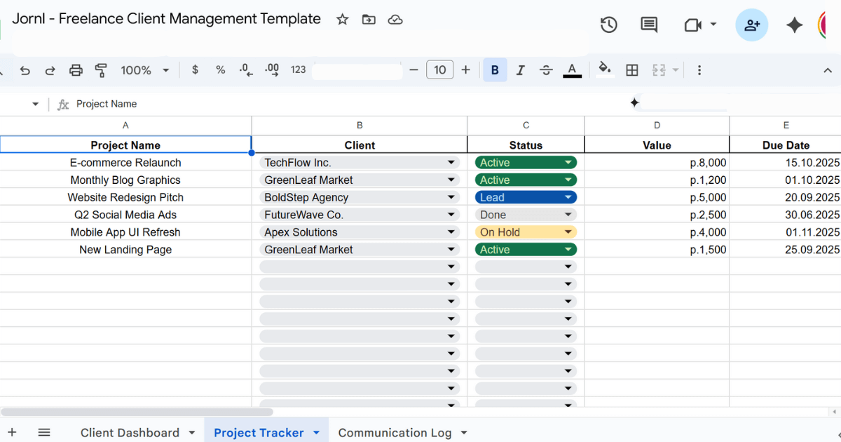Screen dimensions: 841x442
Task: Open the fill color bucket
Action: (x=604, y=69)
